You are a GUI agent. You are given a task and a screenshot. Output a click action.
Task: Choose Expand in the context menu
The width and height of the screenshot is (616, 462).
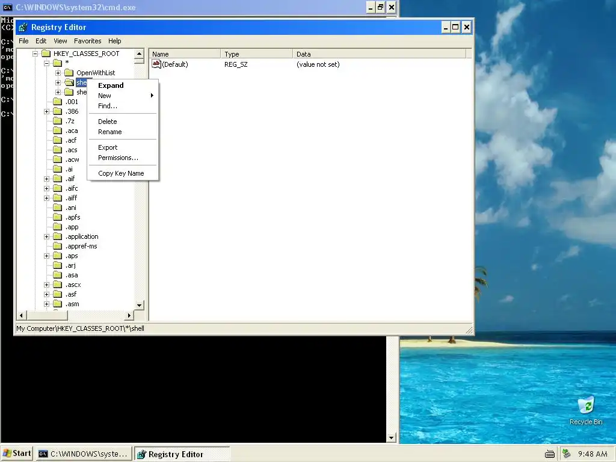[123, 85]
